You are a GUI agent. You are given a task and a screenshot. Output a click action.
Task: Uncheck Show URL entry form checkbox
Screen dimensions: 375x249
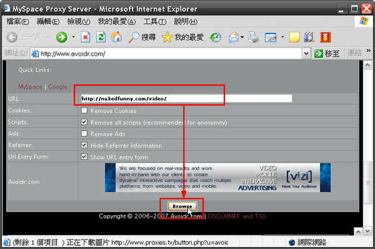(84, 156)
